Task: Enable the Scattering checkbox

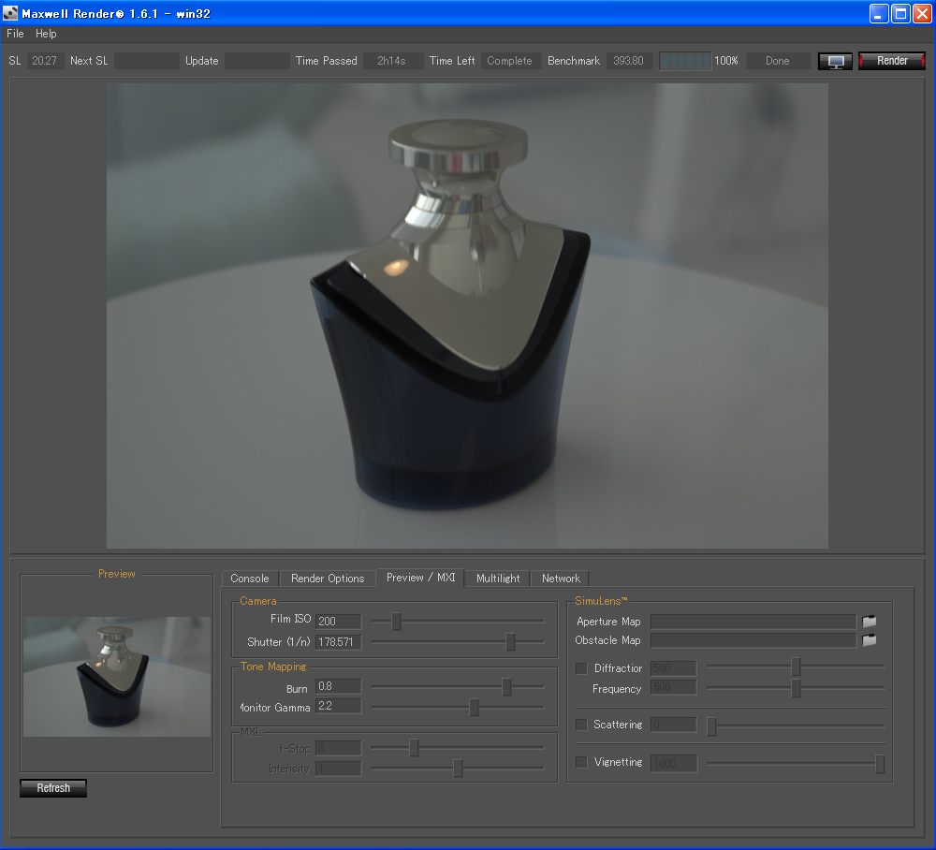Action: [x=581, y=725]
